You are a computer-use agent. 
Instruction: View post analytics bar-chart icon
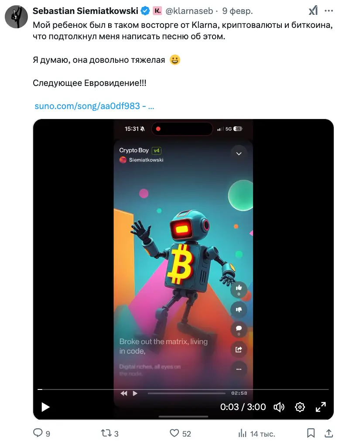tap(243, 433)
